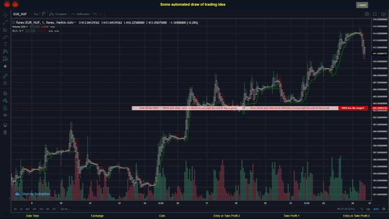Select the left arrow marker tool
Image resolution: width=389 pixels, height=219 pixels.
[x=5, y=66]
